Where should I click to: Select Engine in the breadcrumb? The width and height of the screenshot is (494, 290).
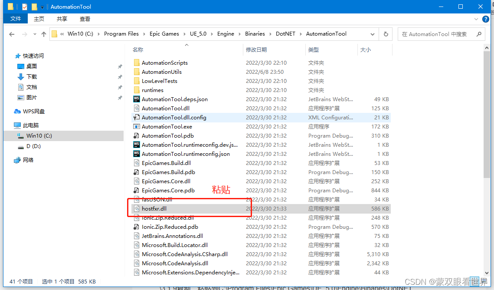tap(226, 34)
